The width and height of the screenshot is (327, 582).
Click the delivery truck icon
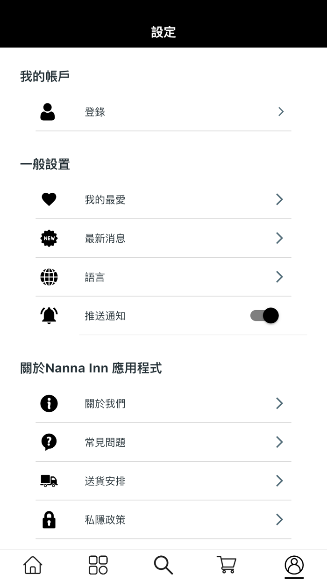click(49, 480)
